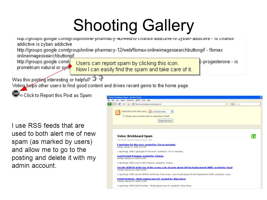This screenshot has width=267, height=200.
Task: Click 'Click to Report this Post as Spam' text
Action: coord(58,95)
